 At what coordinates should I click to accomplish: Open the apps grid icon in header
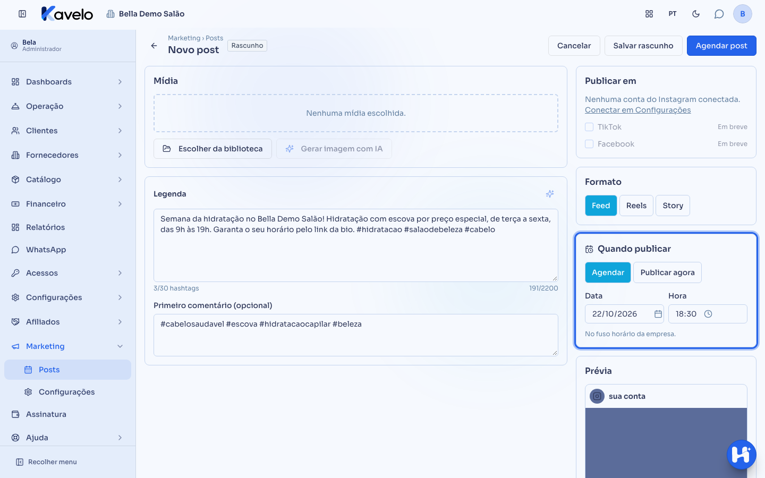pyautogui.click(x=649, y=14)
